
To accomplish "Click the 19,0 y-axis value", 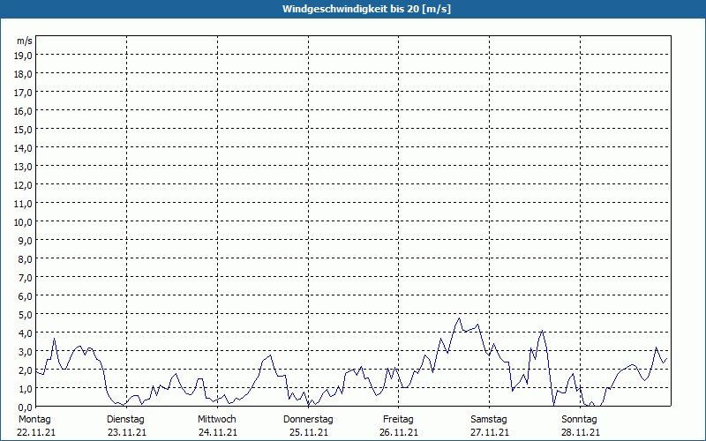I will pyautogui.click(x=24, y=55).
